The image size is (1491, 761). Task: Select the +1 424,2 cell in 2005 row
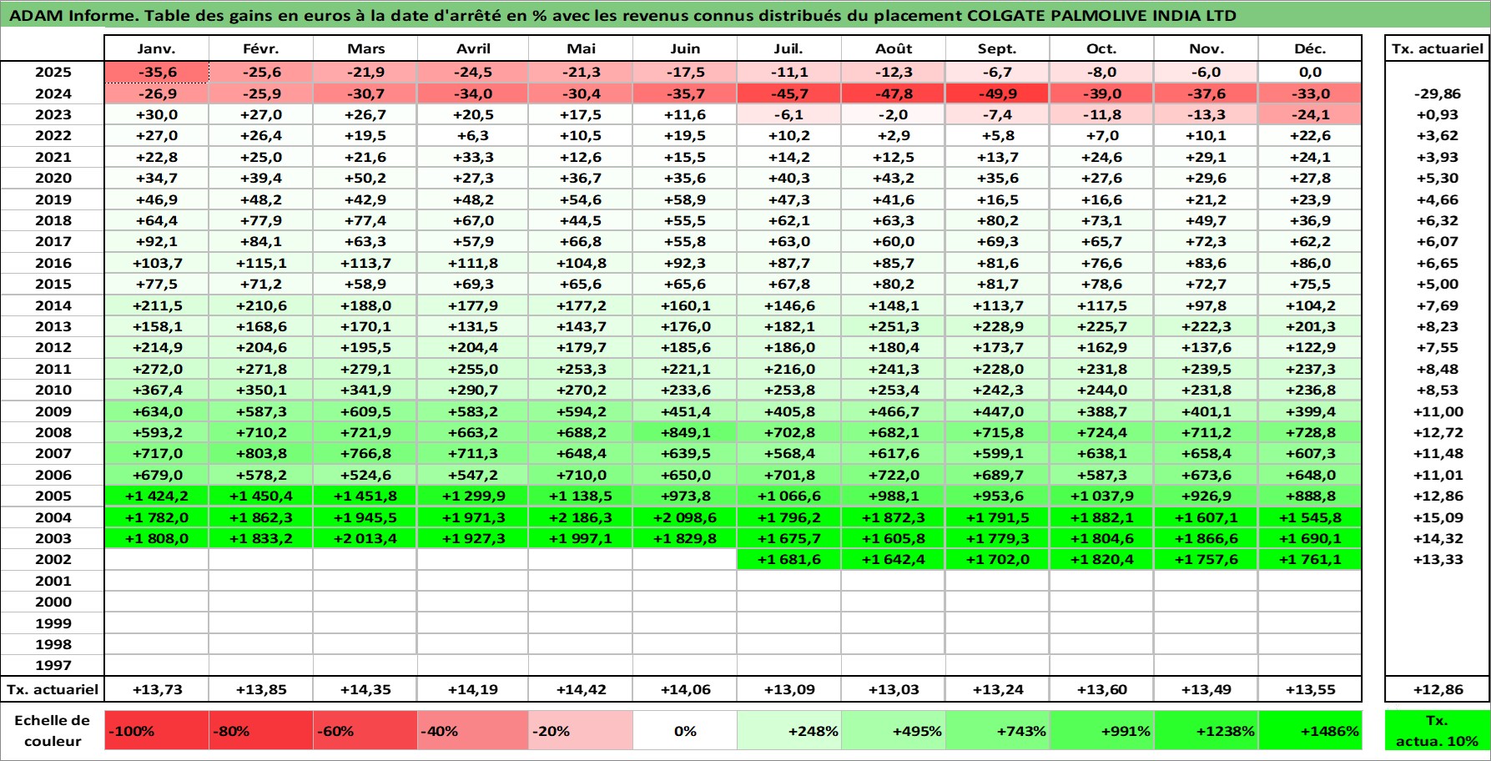[157, 496]
